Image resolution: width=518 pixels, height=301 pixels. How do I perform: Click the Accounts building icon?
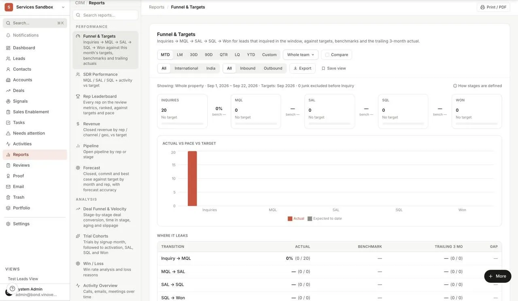point(8,80)
